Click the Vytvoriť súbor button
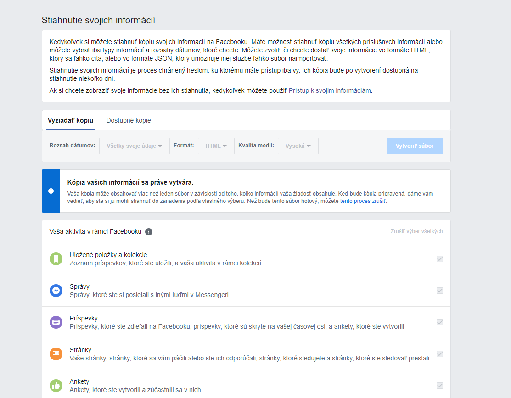 click(415, 146)
